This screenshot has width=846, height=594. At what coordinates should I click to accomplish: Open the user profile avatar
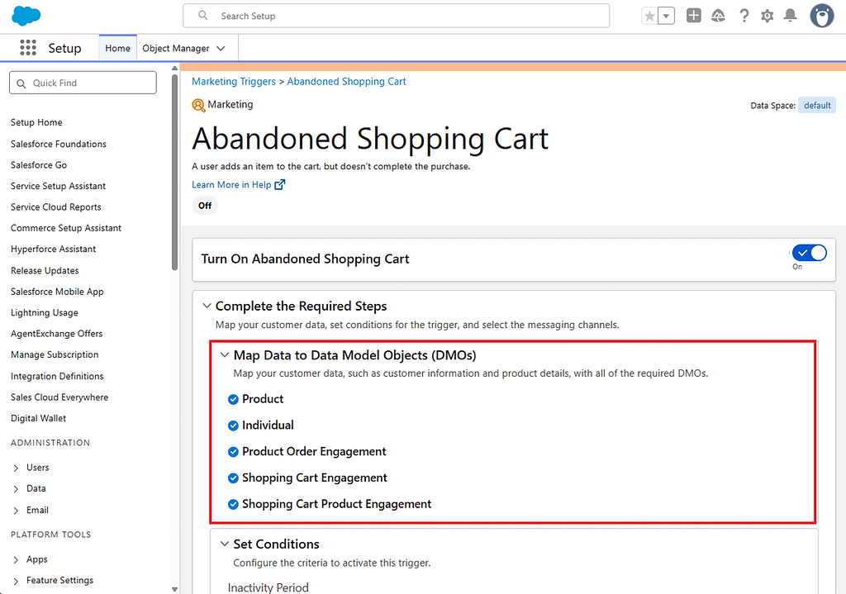point(822,16)
